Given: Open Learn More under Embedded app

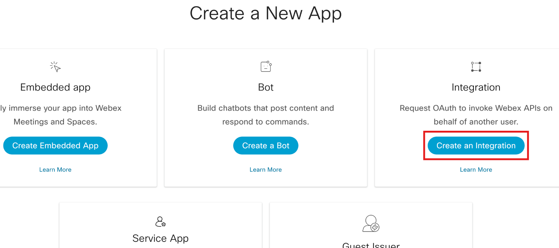Looking at the screenshot, I should pos(55,169).
